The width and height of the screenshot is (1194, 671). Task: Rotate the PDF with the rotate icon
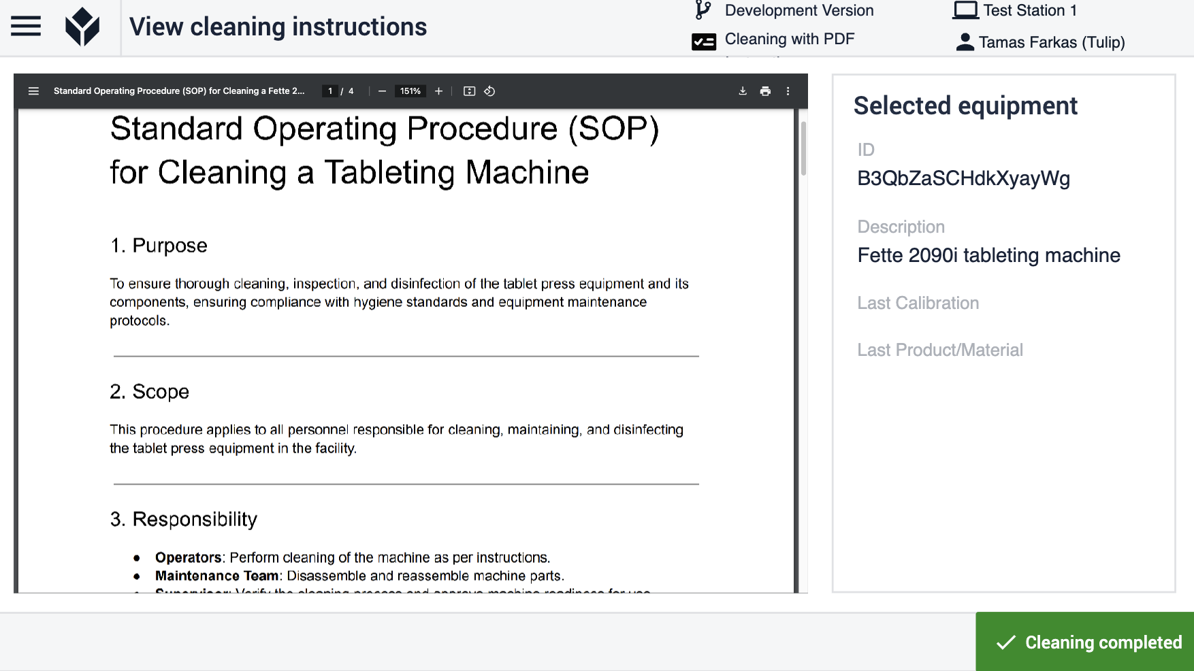pyautogui.click(x=489, y=91)
